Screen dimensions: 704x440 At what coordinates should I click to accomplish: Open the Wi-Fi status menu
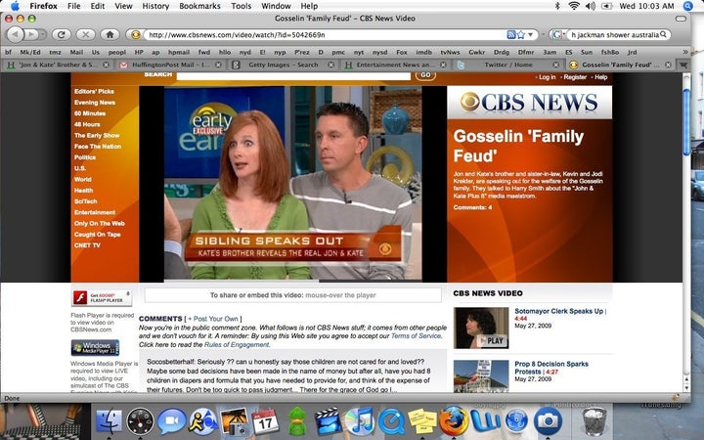pos(574,6)
